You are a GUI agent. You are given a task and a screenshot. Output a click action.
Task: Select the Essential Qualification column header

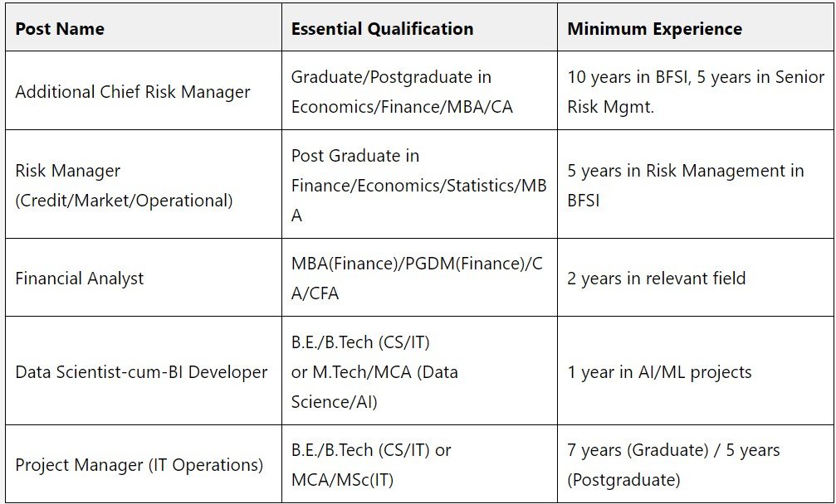click(x=382, y=28)
